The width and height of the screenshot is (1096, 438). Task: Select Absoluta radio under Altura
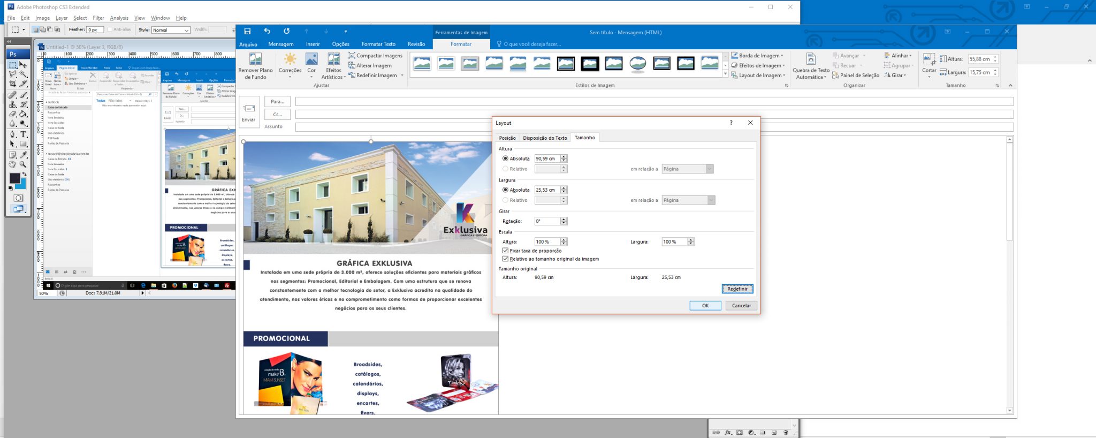[505, 158]
